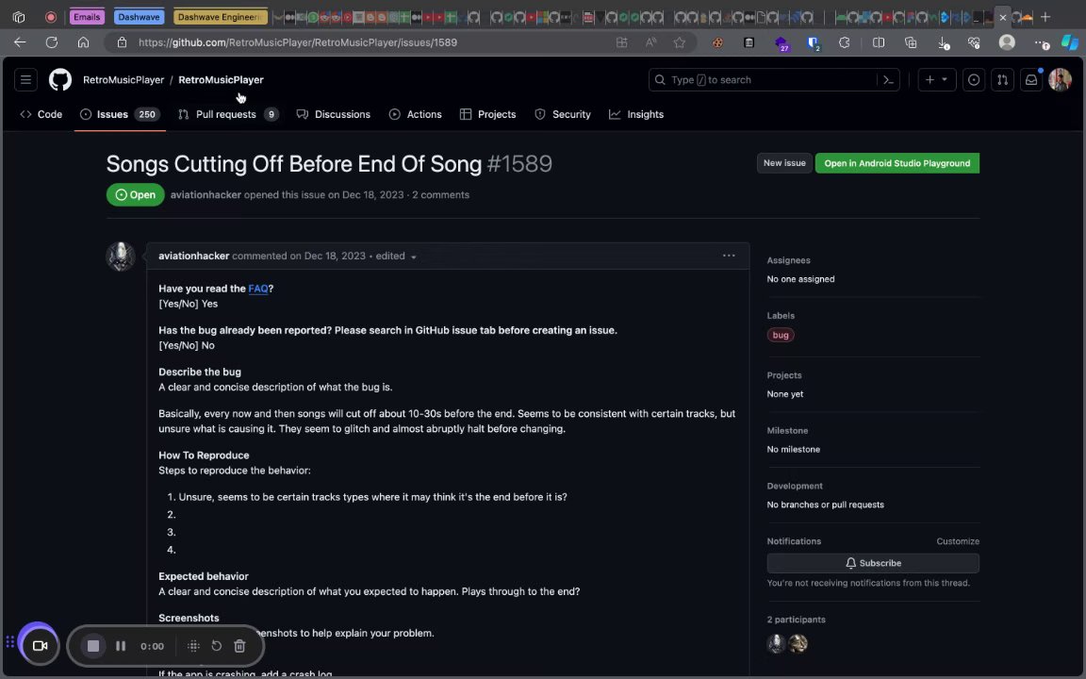Stop the screen recording
Image resolution: width=1086 pixels, height=679 pixels.
tap(92, 646)
